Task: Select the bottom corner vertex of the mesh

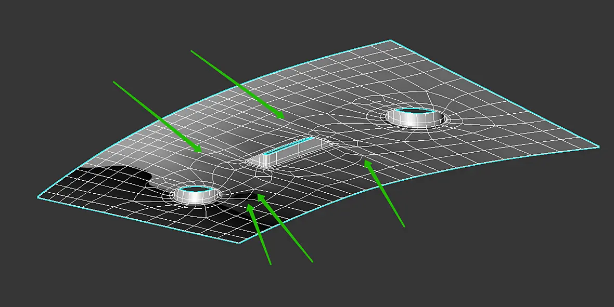Action: click(240, 243)
